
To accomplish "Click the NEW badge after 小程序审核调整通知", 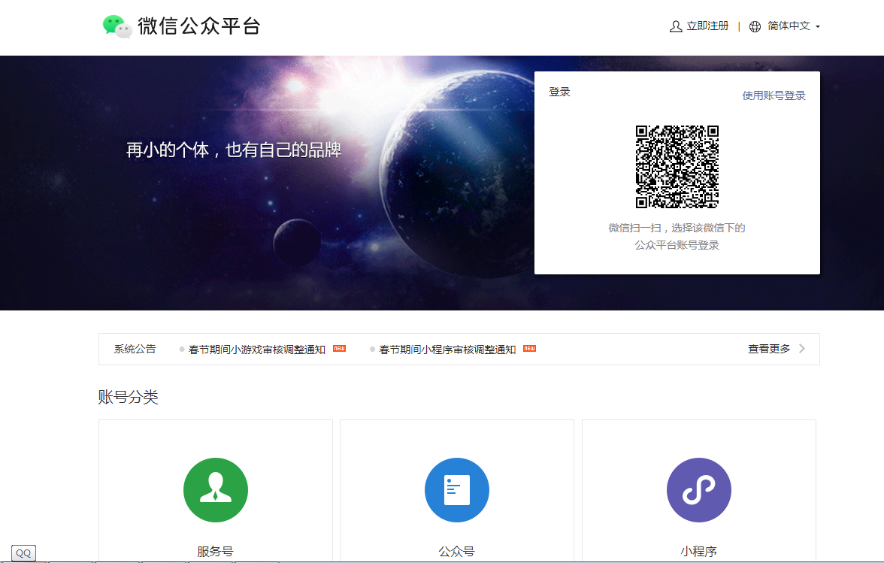I will coord(530,349).
